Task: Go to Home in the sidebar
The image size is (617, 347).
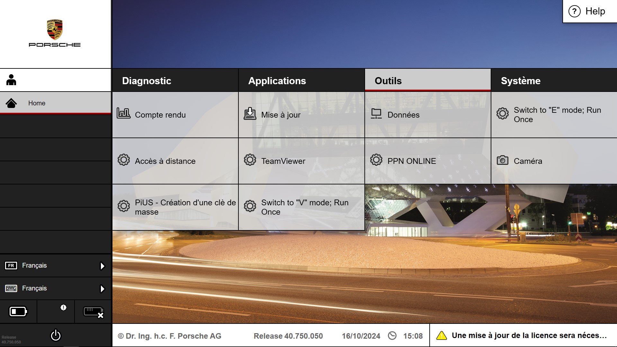Action: 56,103
